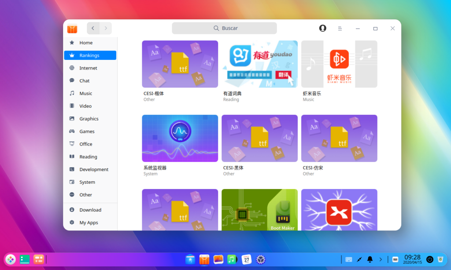The image size is (451, 270).
Task: Open the notification bell in the tray
Action: (370, 259)
